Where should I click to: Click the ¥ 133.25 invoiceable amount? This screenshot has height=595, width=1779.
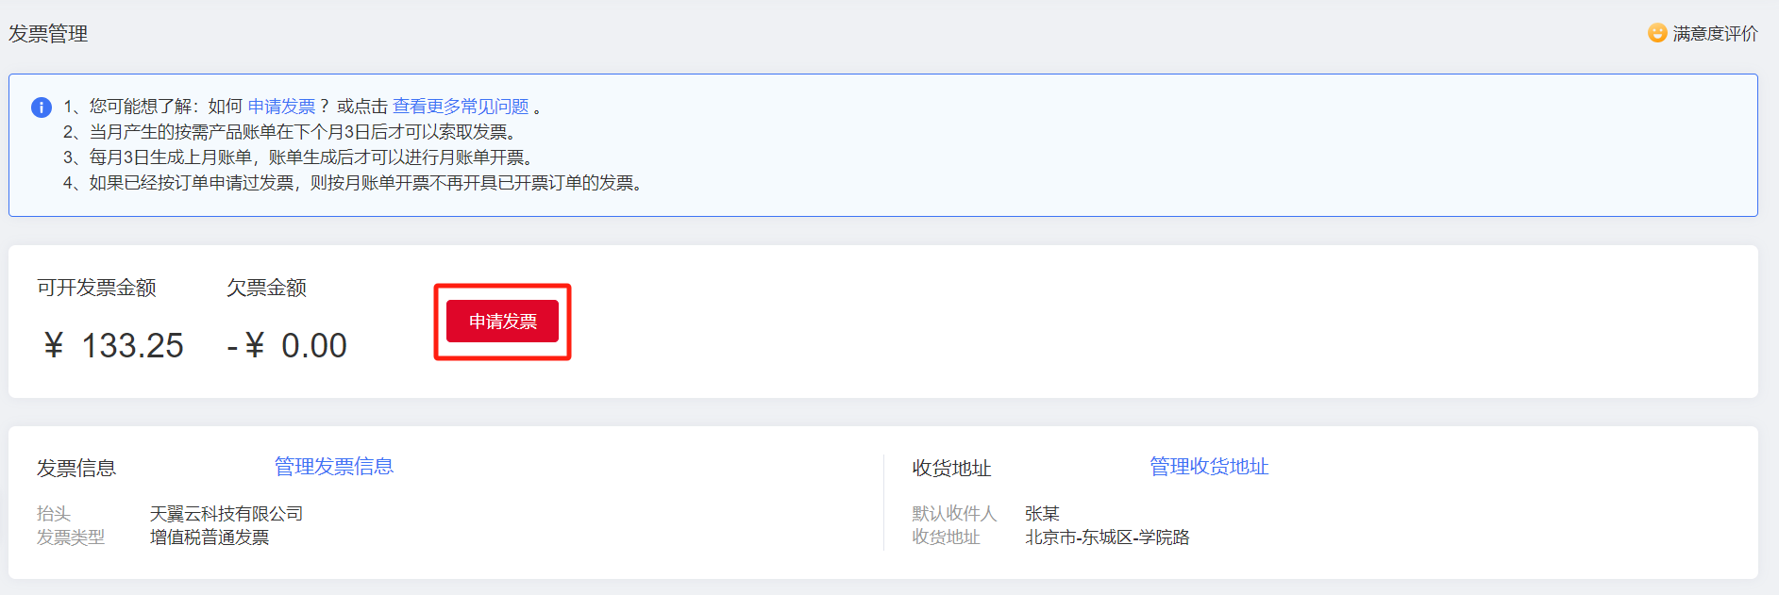click(x=114, y=346)
